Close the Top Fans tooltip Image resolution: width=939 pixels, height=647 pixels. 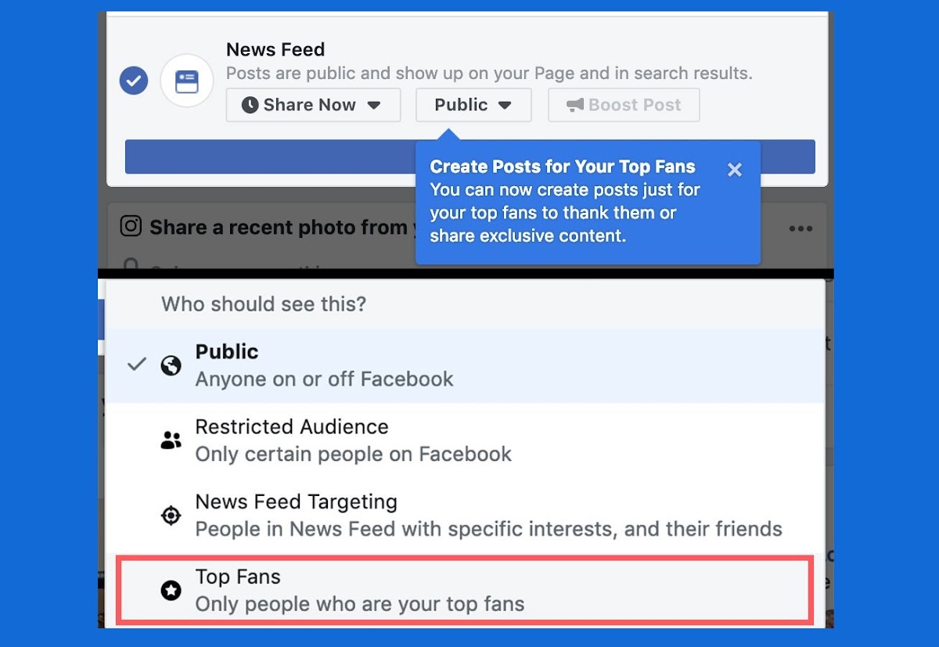point(734,170)
